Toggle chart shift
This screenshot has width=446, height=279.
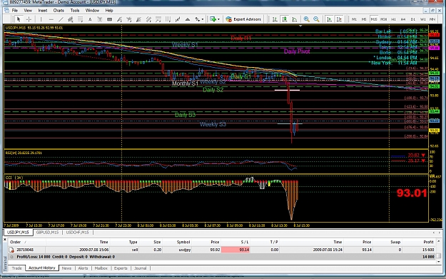[x=339, y=19]
